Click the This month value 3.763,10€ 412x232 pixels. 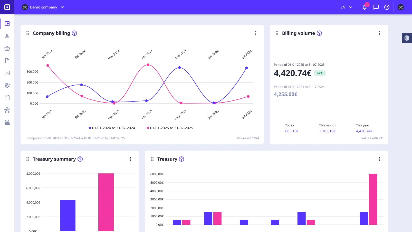click(x=327, y=131)
